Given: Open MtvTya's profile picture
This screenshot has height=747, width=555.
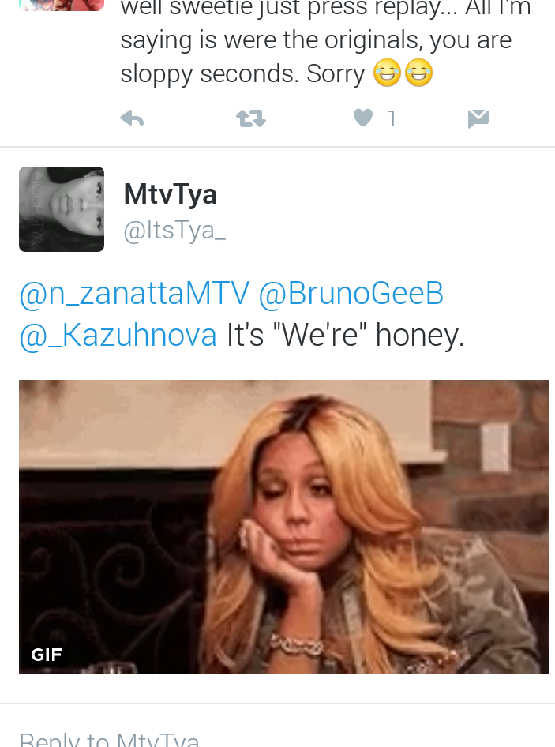Looking at the screenshot, I should [x=62, y=209].
